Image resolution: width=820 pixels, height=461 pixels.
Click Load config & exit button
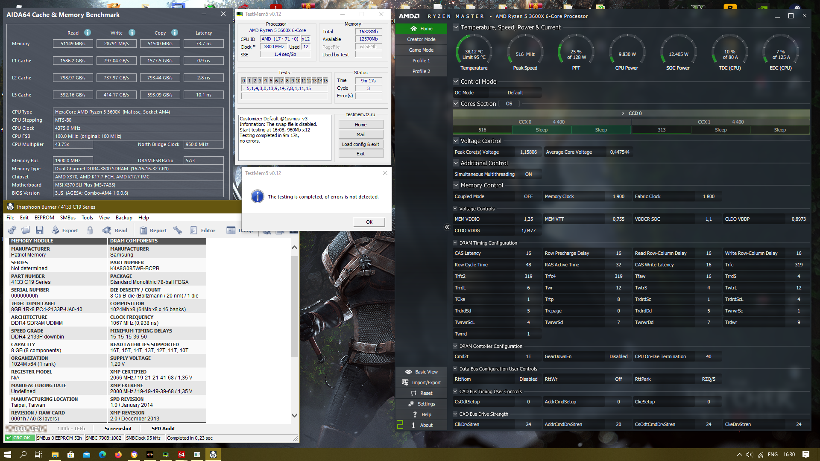click(x=360, y=144)
